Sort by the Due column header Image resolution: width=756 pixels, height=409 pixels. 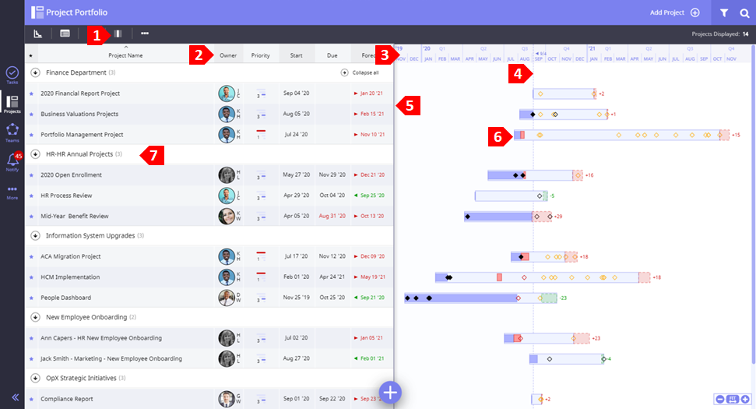tap(332, 55)
